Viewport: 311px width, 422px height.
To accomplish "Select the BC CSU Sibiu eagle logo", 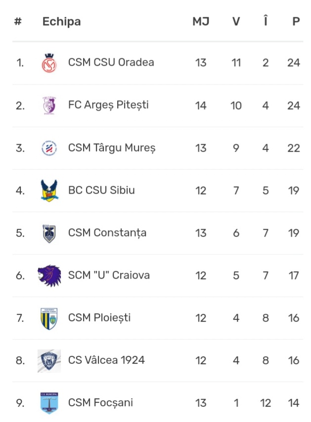I will point(49,191).
